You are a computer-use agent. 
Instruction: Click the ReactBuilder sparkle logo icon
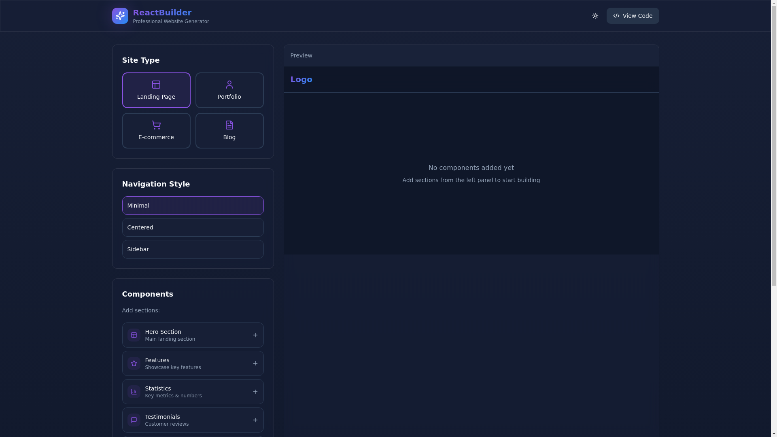(x=120, y=16)
